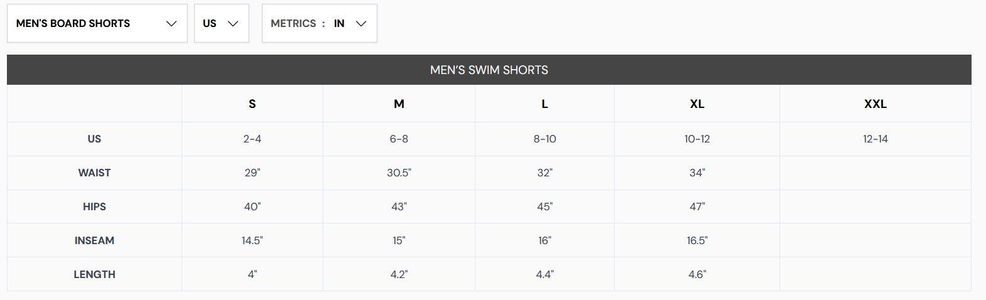Click the S size column header
Screen dimensions: 986x300
click(252, 104)
